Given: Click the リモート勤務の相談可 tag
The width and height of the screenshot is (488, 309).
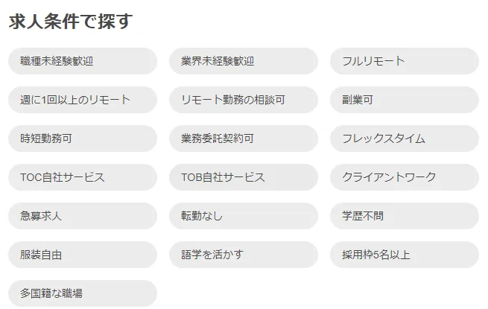Looking at the screenshot, I should pos(244,100).
